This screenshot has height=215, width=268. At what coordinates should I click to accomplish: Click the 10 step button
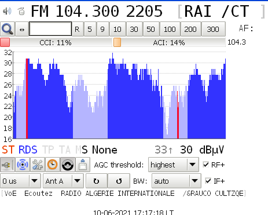[118, 29]
